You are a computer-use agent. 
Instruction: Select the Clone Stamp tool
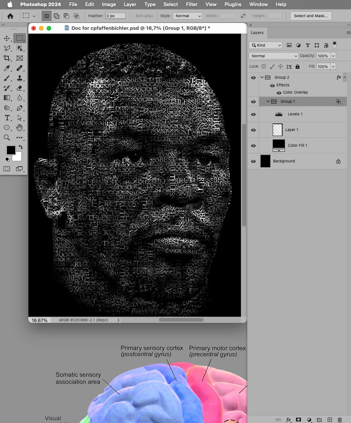pos(19,78)
